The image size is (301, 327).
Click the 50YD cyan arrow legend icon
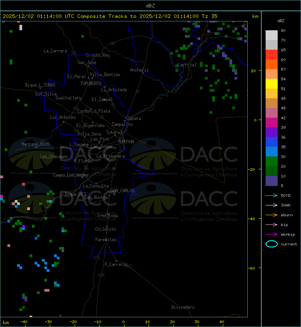271,196
